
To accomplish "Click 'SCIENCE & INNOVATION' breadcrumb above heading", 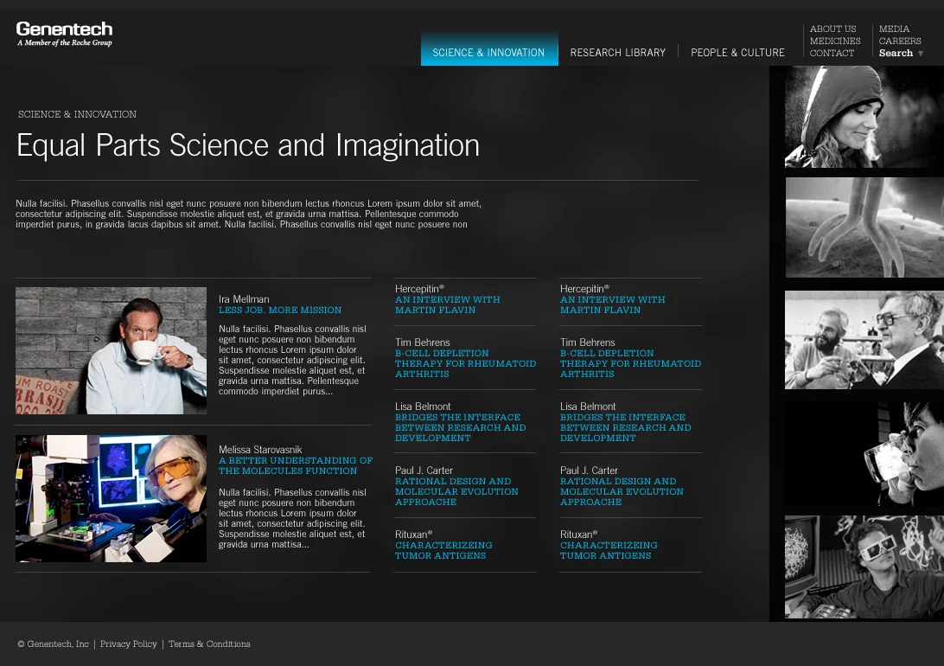I will [x=77, y=114].
